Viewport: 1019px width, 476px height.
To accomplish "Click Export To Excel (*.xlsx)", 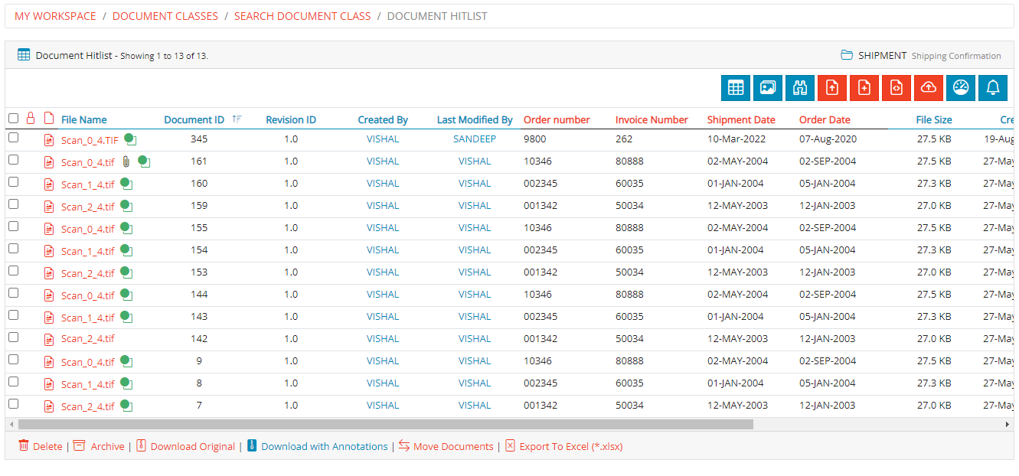I will pos(570,447).
